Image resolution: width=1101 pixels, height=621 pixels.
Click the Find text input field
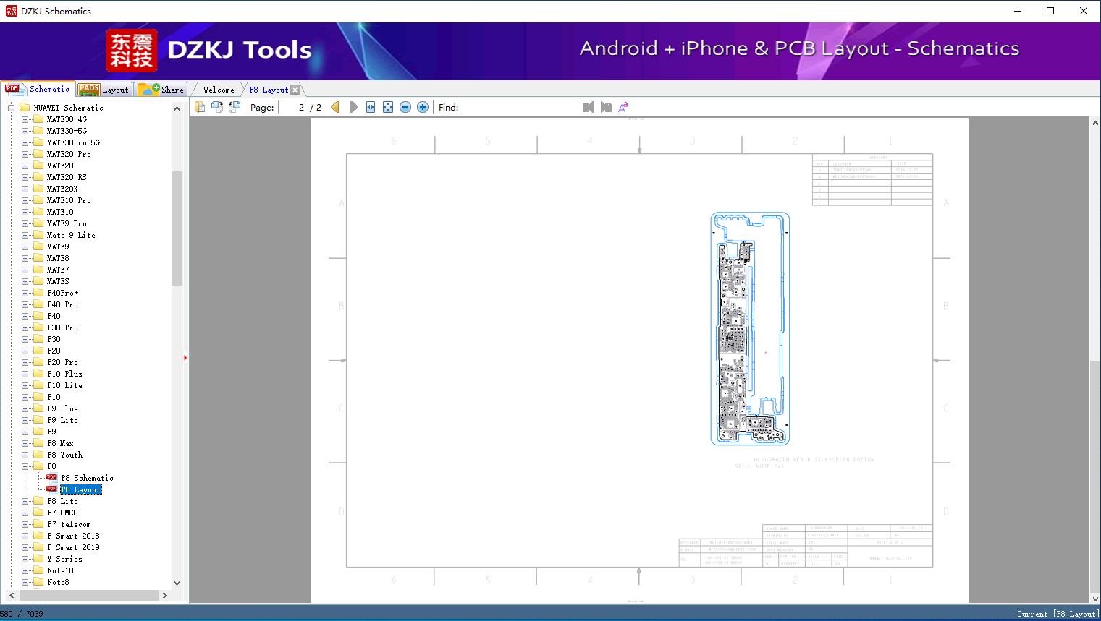click(521, 107)
